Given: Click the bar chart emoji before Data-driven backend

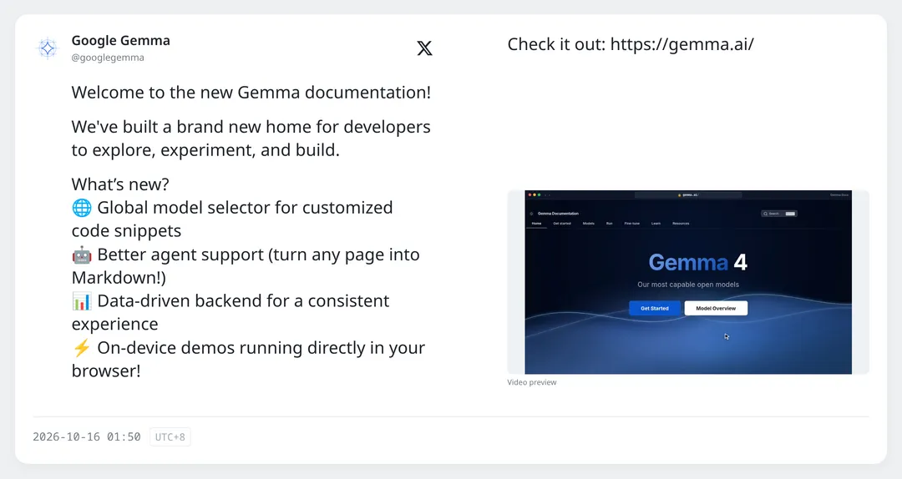Looking at the screenshot, I should [82, 300].
